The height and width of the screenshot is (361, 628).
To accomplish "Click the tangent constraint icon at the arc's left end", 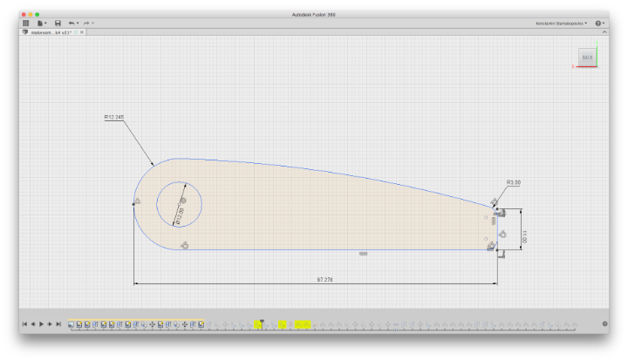I will coord(138,201).
